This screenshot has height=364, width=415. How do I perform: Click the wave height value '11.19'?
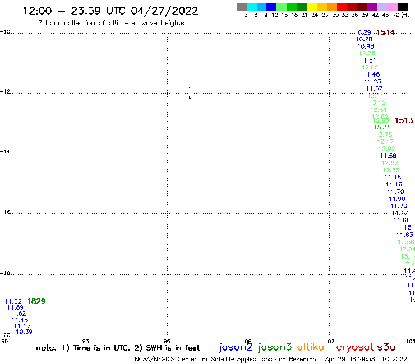394,184
